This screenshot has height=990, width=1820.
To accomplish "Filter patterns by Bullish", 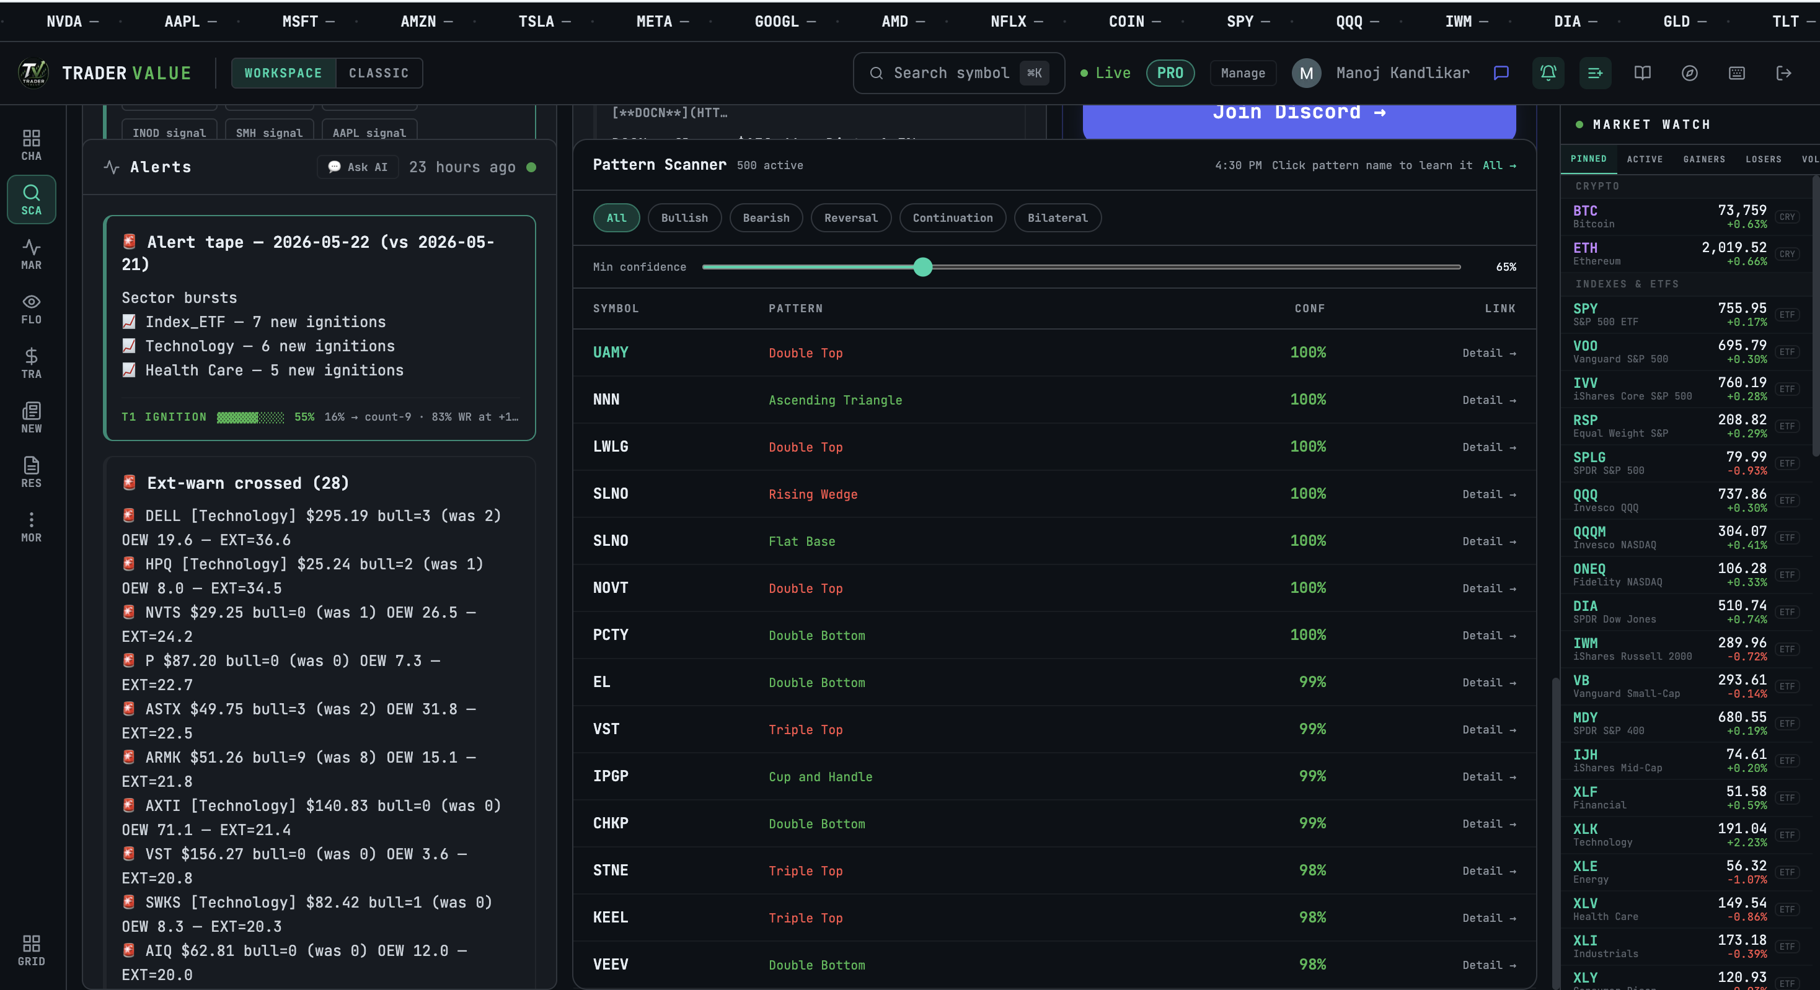I will 684,217.
